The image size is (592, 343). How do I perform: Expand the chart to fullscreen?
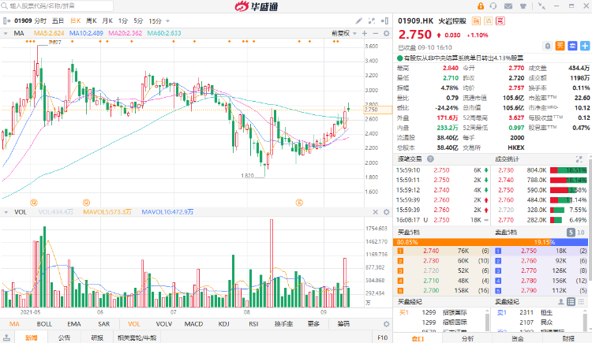tap(372, 21)
